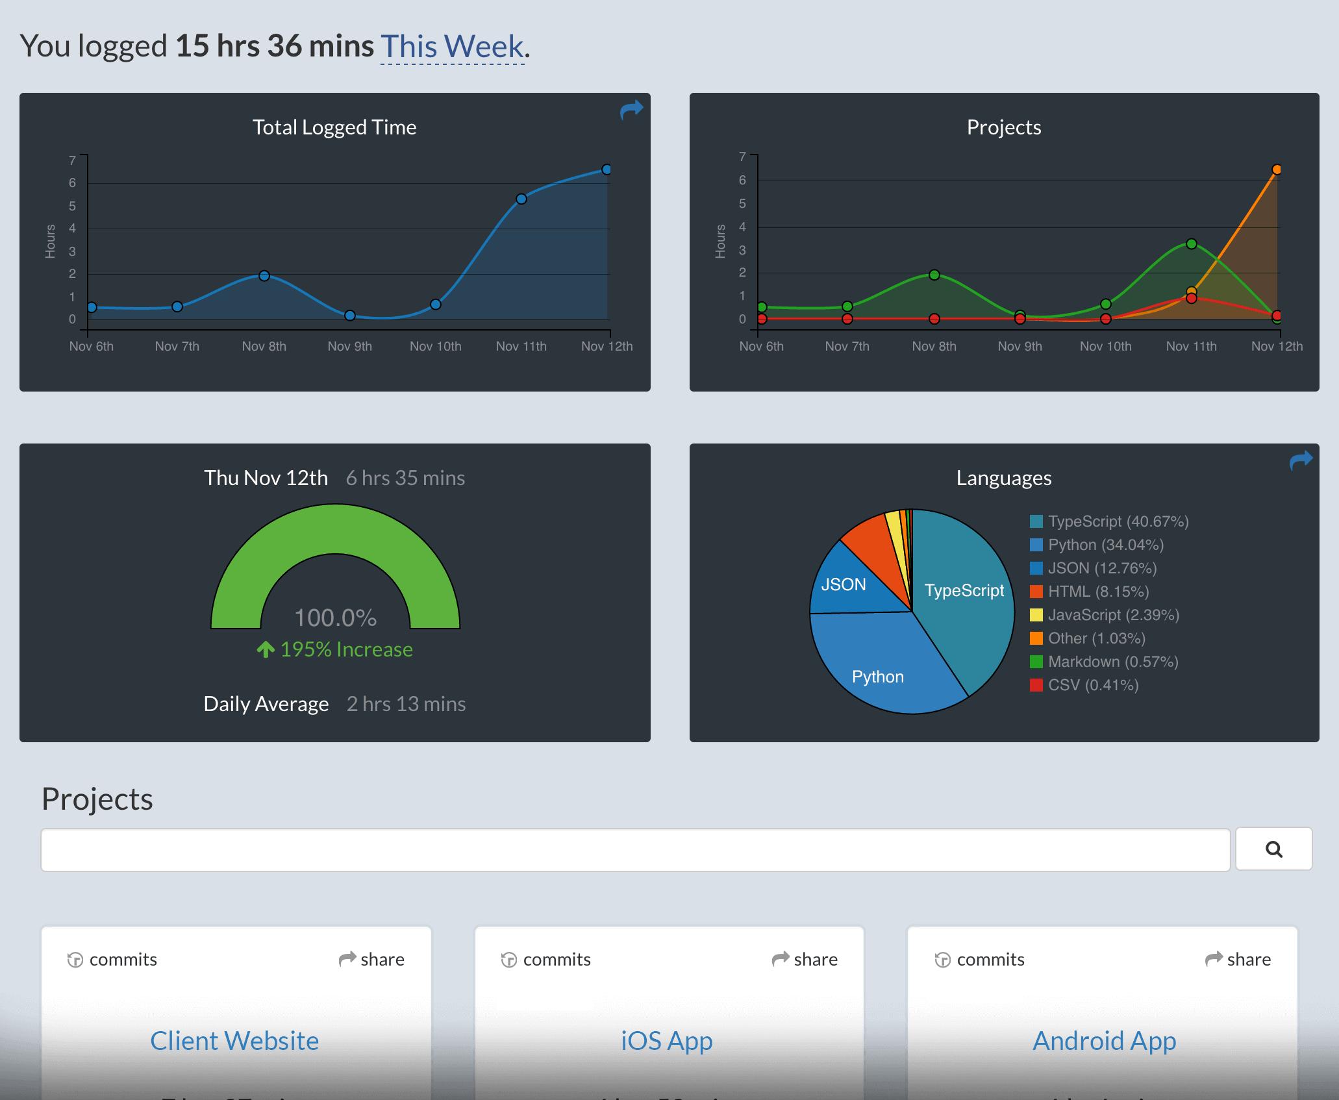Click the 6 hrs 35 mins value
Screen dimensions: 1339x1100
pos(405,478)
